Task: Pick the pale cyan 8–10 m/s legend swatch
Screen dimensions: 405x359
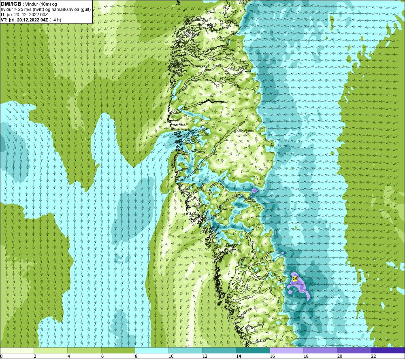Action: point(152,350)
